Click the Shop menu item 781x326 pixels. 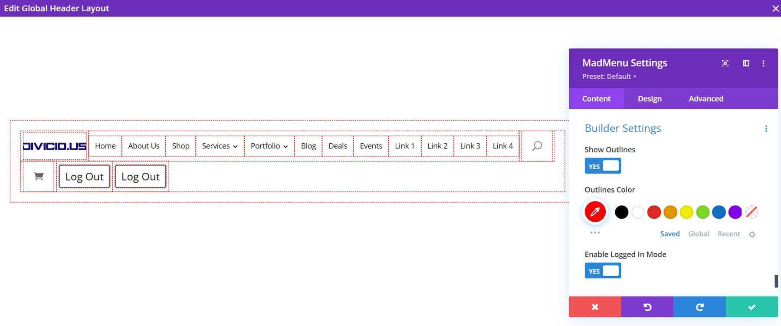(x=180, y=146)
